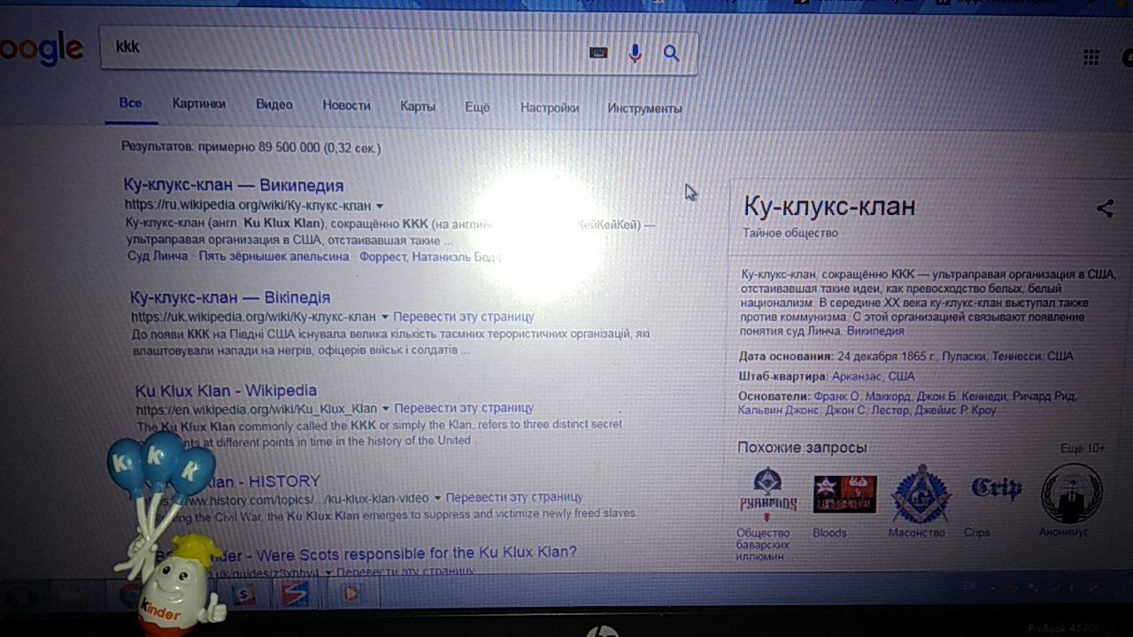Switch to the Видео tab
Image resolution: width=1133 pixels, height=637 pixels.
[274, 104]
